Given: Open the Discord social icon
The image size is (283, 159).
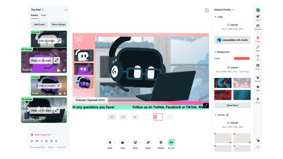Looking at the screenshot, I should pyautogui.click(x=56, y=141).
